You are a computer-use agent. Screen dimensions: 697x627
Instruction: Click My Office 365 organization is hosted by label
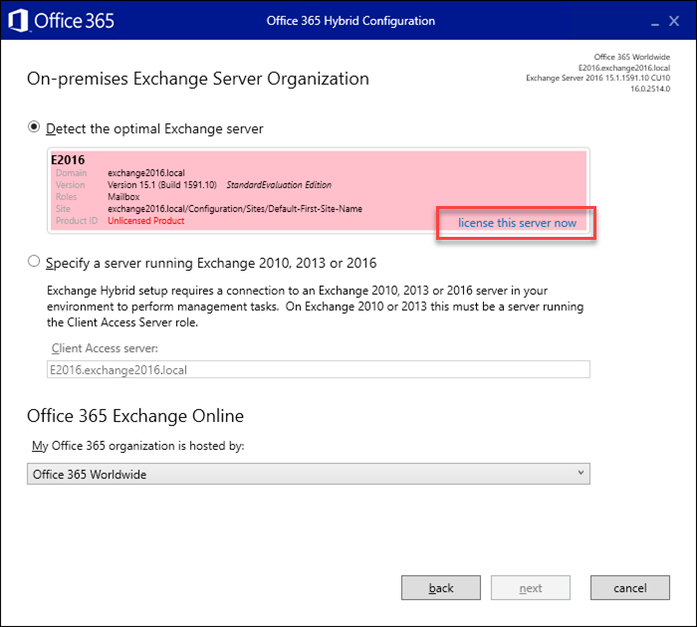pos(137,446)
